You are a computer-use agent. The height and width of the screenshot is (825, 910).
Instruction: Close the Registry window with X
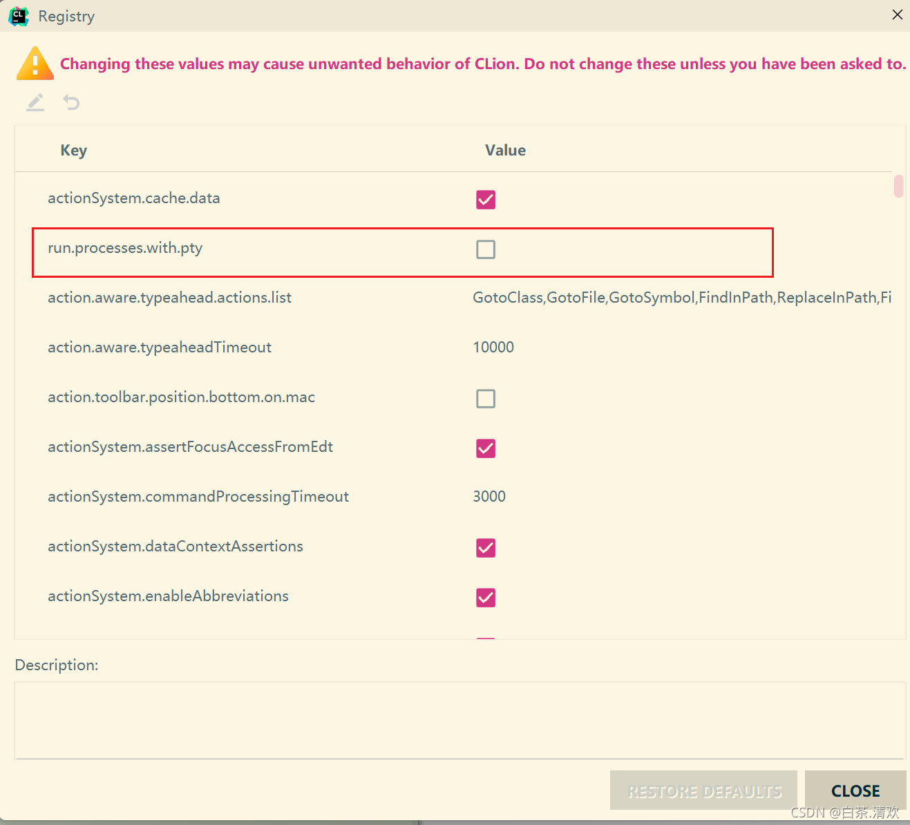tap(897, 15)
